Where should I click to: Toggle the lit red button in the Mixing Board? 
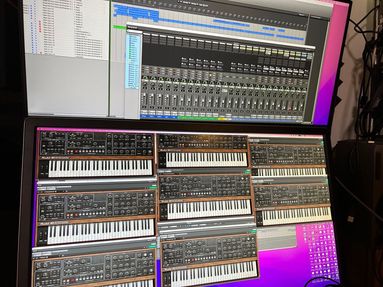tap(292, 84)
